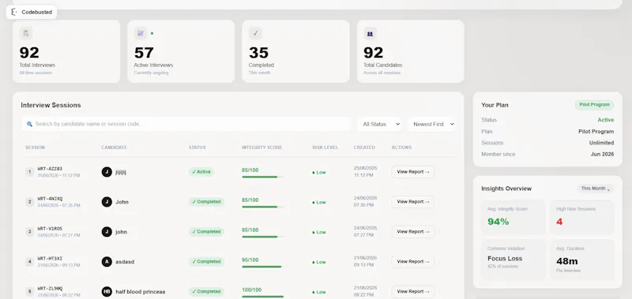Open the This Month insights dropdown

[596, 189]
